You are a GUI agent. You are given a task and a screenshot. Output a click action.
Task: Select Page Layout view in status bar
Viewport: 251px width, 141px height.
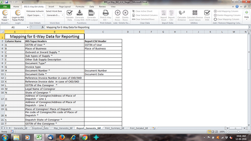[213, 132]
